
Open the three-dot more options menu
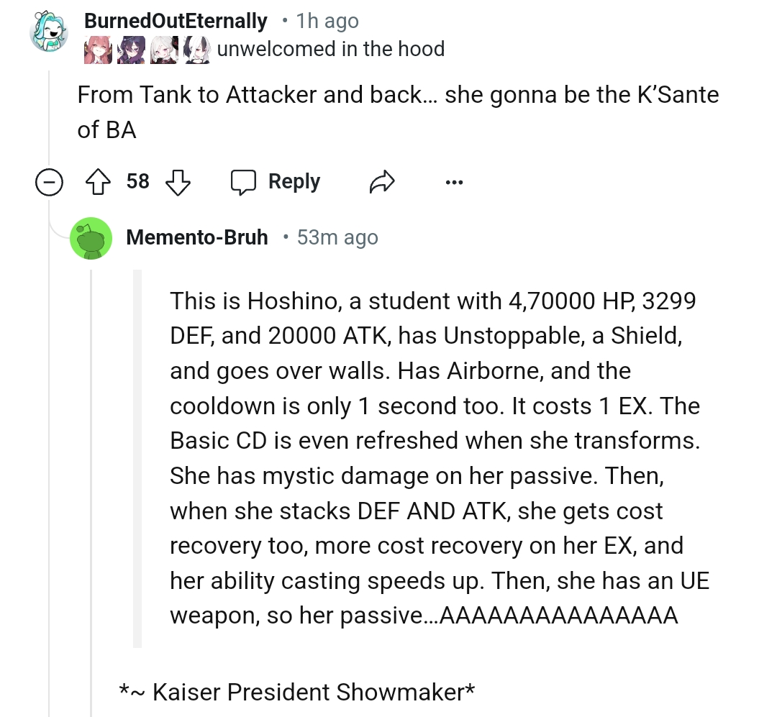tap(453, 182)
